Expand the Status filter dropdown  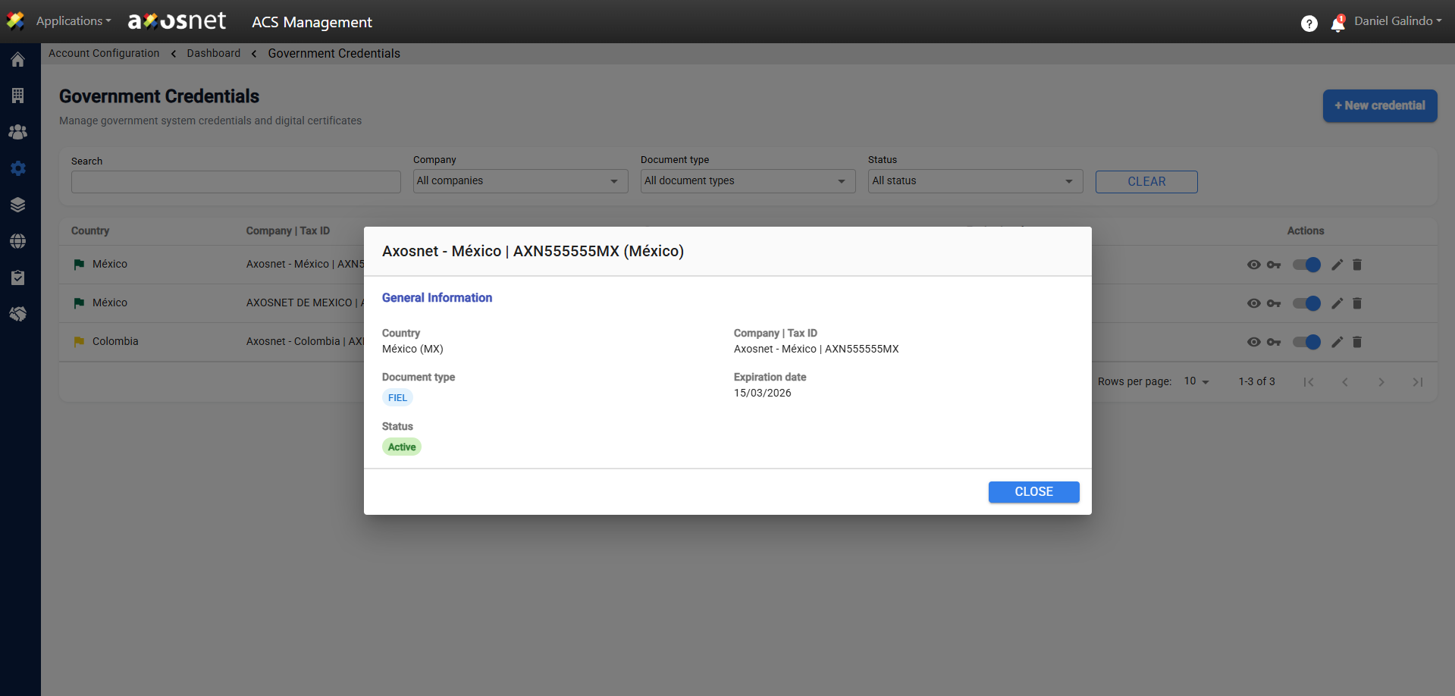point(975,181)
